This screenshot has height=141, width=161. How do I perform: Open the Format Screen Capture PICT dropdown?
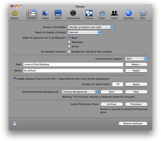[136, 59]
